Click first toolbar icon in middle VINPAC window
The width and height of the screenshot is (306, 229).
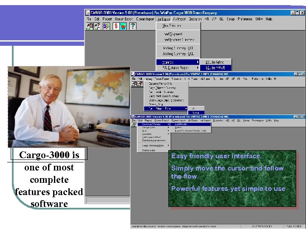pos(134,84)
